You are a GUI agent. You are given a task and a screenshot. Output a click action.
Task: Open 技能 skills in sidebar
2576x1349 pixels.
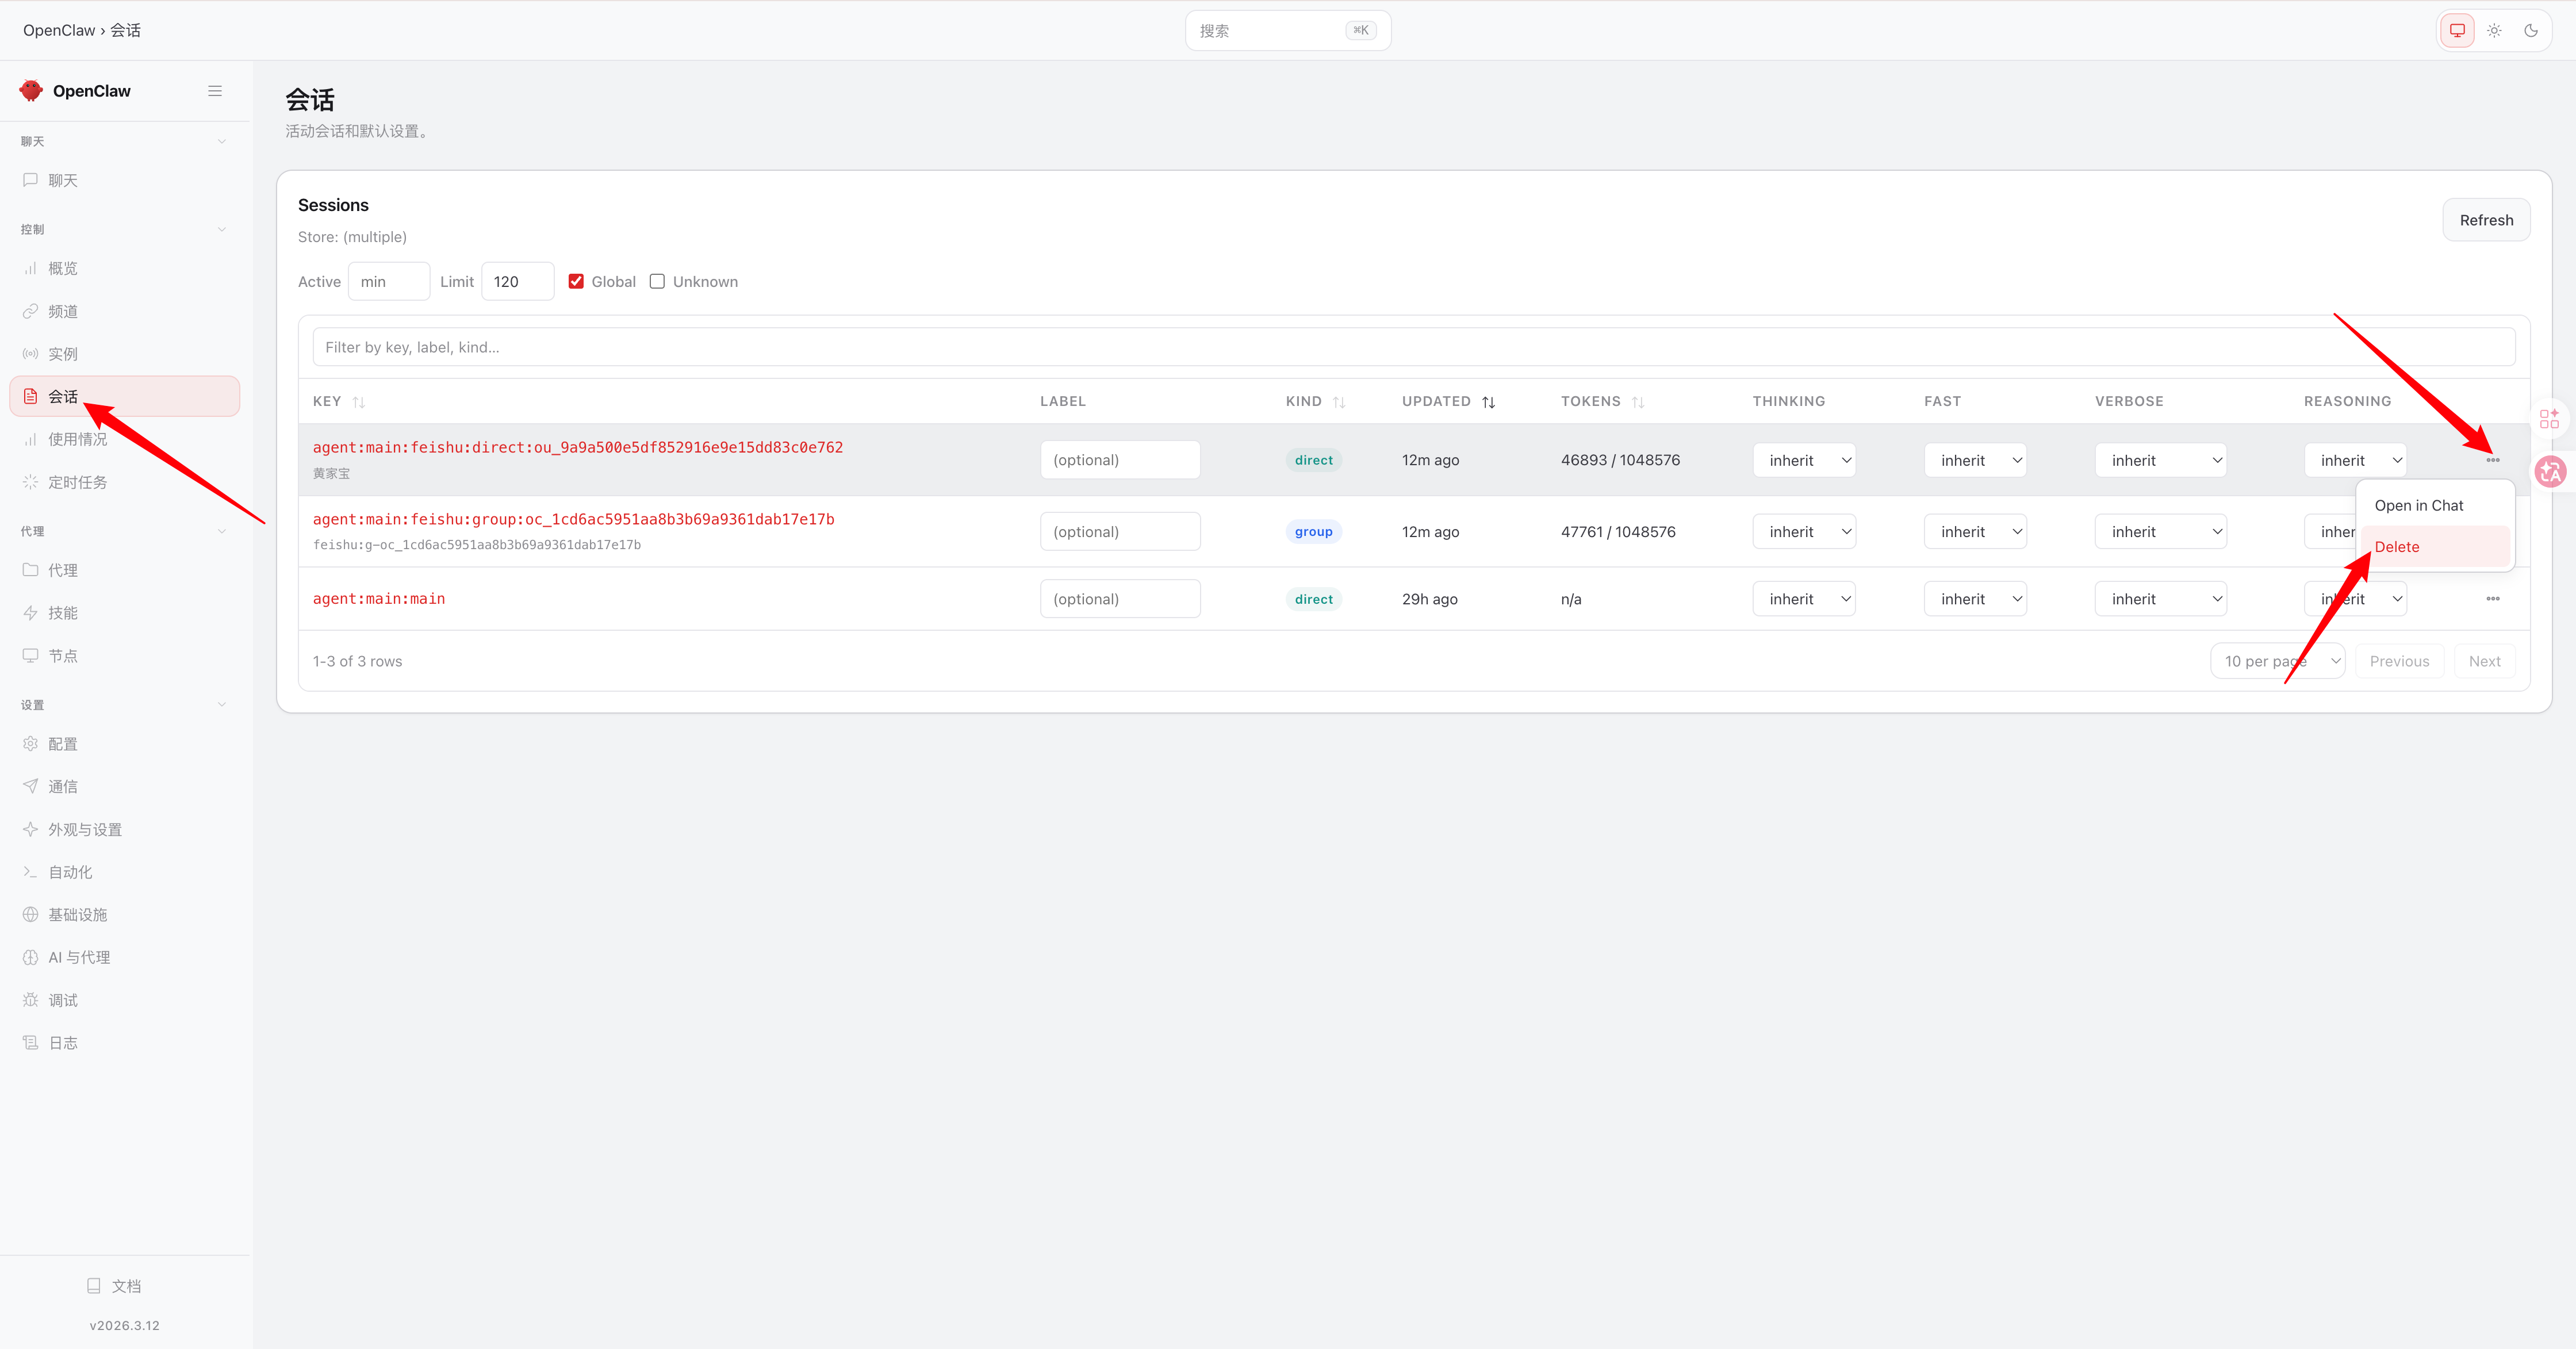(125, 613)
